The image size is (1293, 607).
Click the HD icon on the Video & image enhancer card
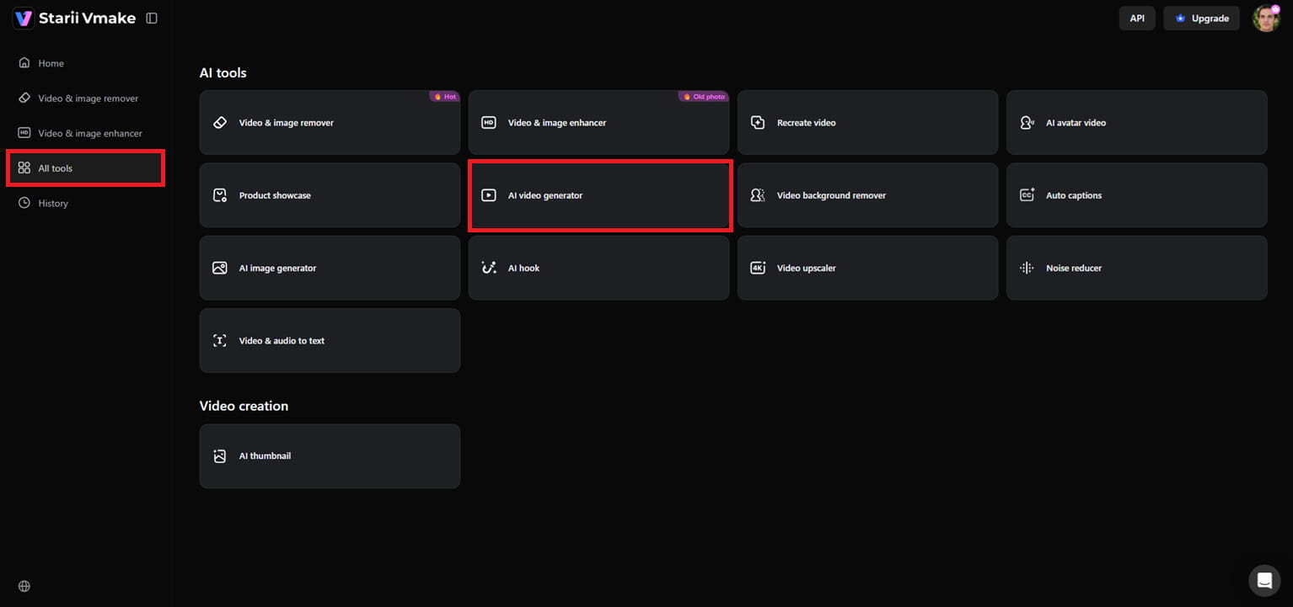(x=489, y=123)
